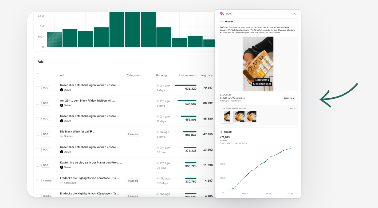Check the box for ad with 371,328 reach

(38, 149)
